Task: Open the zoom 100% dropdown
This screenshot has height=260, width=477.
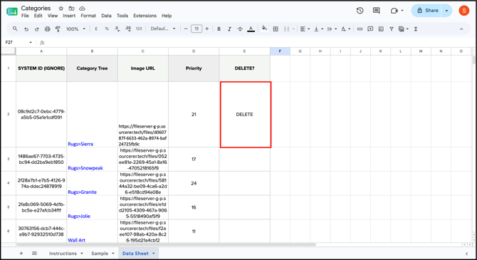Action: (x=75, y=29)
